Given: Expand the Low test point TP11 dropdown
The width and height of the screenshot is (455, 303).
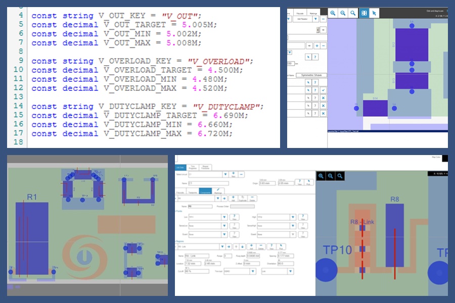Looking at the screenshot, I should 224,217.
